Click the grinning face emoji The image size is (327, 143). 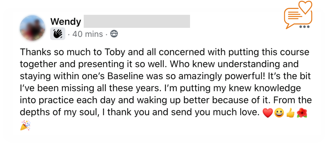279,113
